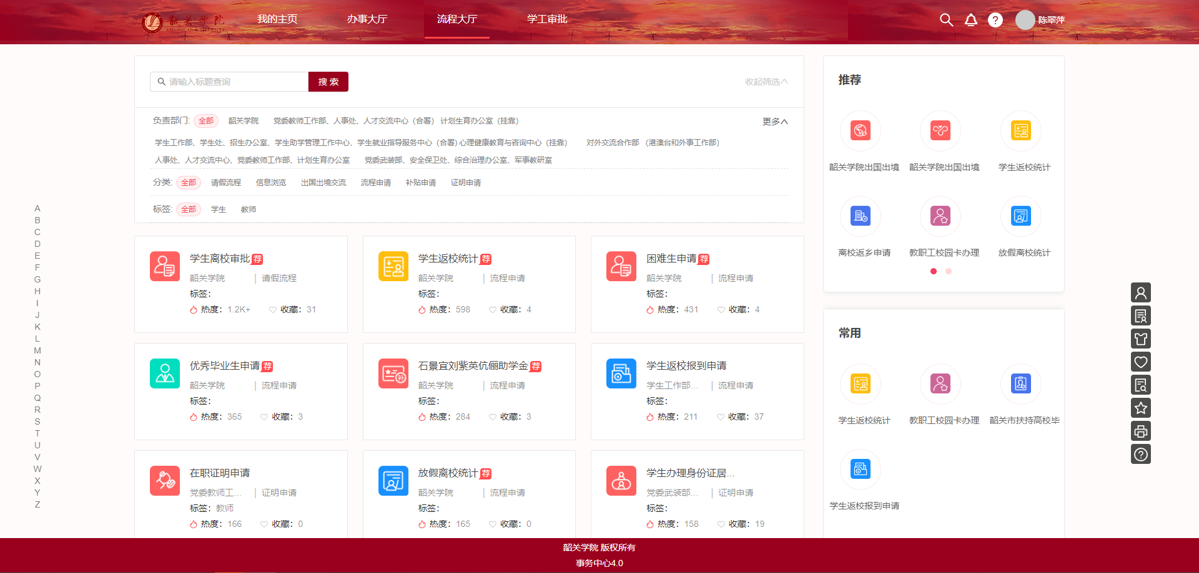Open the notification bell
This screenshot has height=573, width=1199.
(x=970, y=20)
